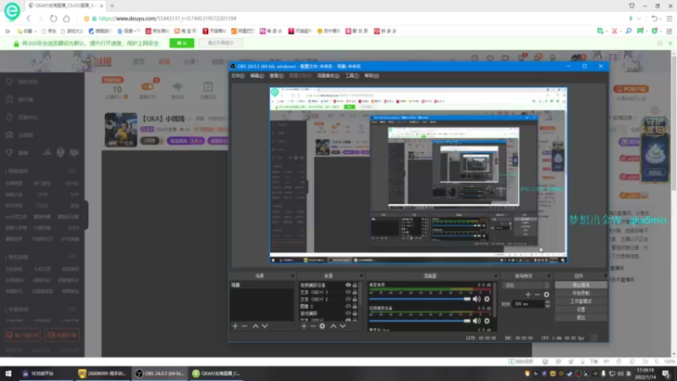Open the 赛事 trophy icon in the Douyu sidebar

[x=9, y=152]
